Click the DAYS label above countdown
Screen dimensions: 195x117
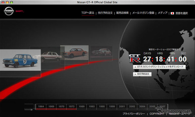147,53
